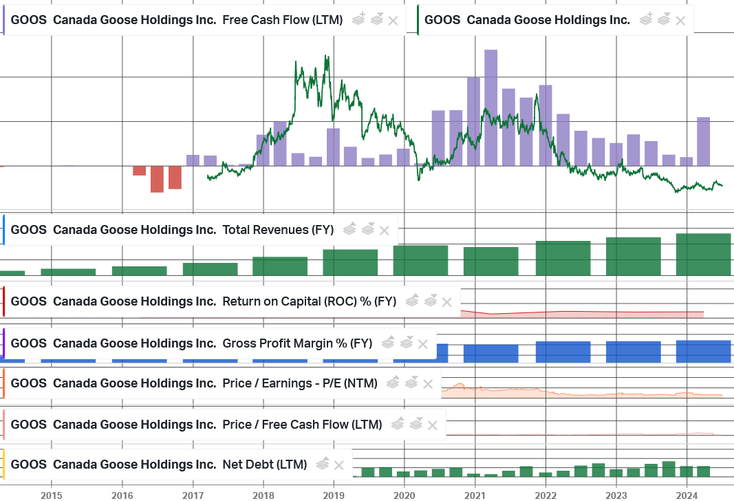This screenshot has height=501, width=734.
Task: Move Price / Free Cash Flow pane up
Action: pos(398,424)
